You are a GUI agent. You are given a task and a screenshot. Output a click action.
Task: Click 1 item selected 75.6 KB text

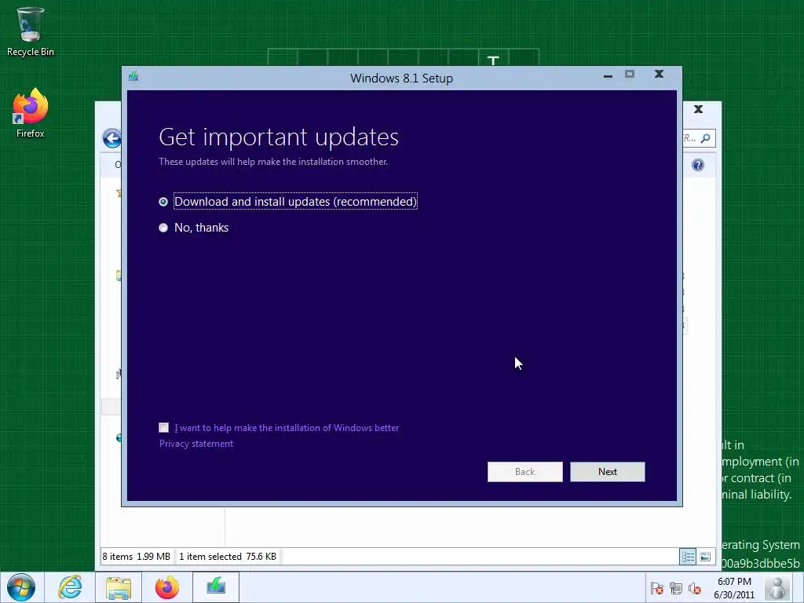pos(228,557)
